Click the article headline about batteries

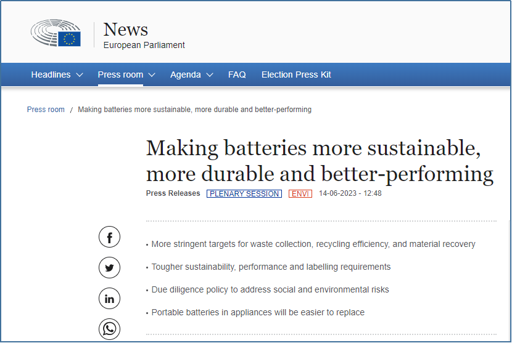(320, 161)
